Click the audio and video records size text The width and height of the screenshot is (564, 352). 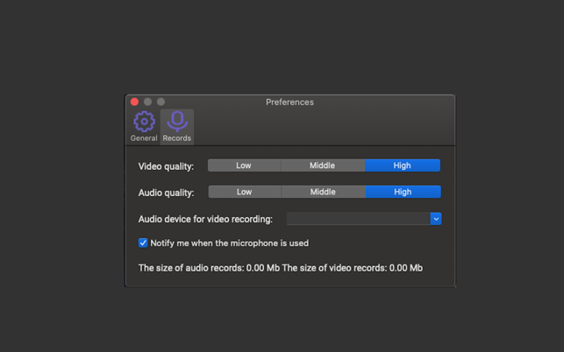(281, 268)
